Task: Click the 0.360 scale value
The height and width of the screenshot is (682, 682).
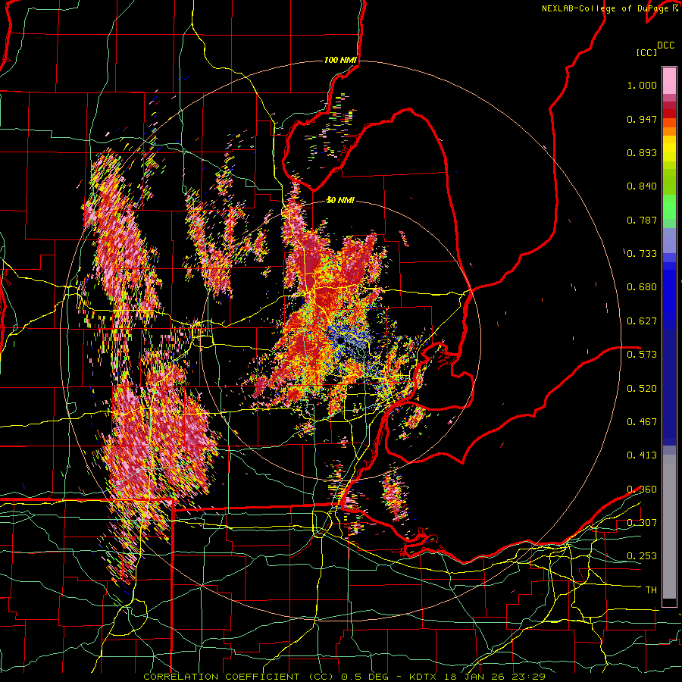Action: pos(642,490)
